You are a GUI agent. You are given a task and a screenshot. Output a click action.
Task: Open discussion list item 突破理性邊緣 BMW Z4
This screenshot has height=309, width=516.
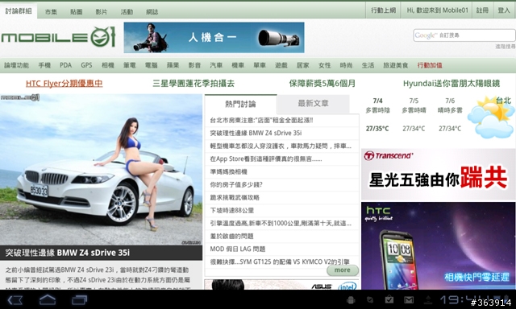click(x=256, y=133)
